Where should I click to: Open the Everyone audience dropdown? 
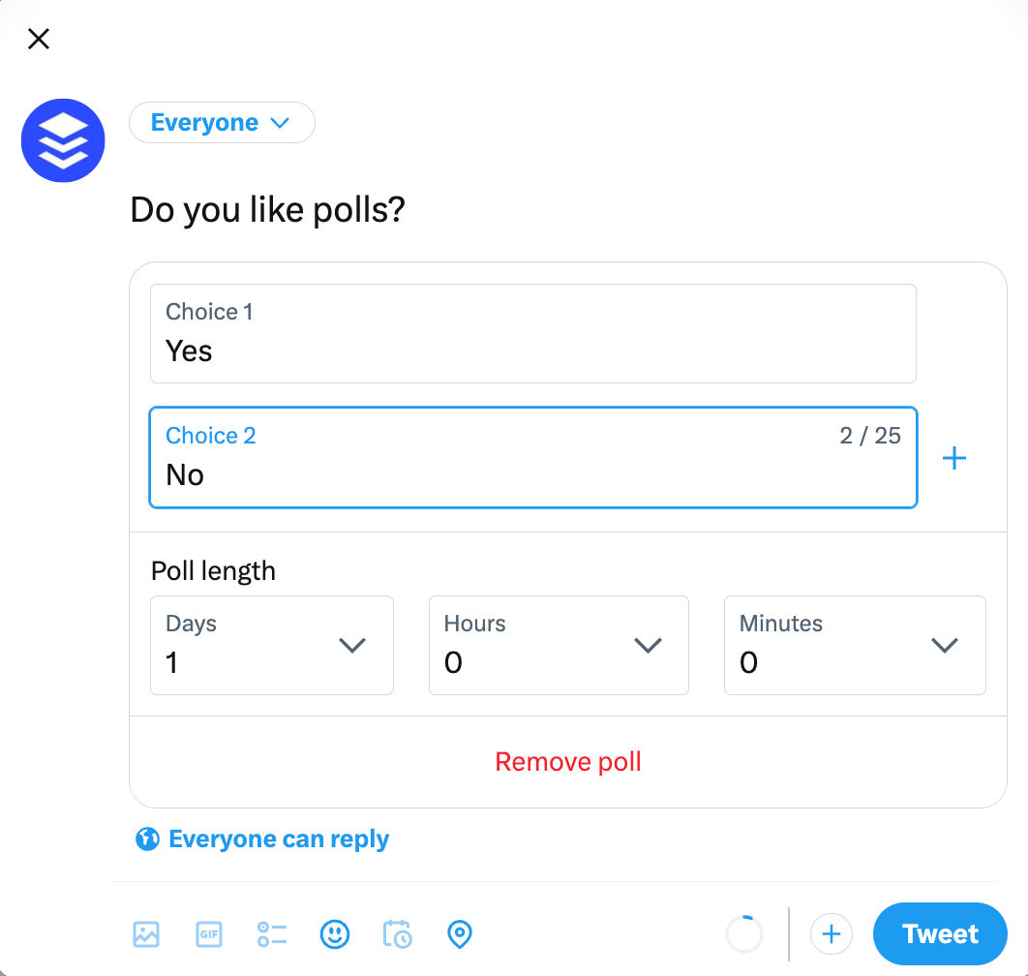pos(222,122)
